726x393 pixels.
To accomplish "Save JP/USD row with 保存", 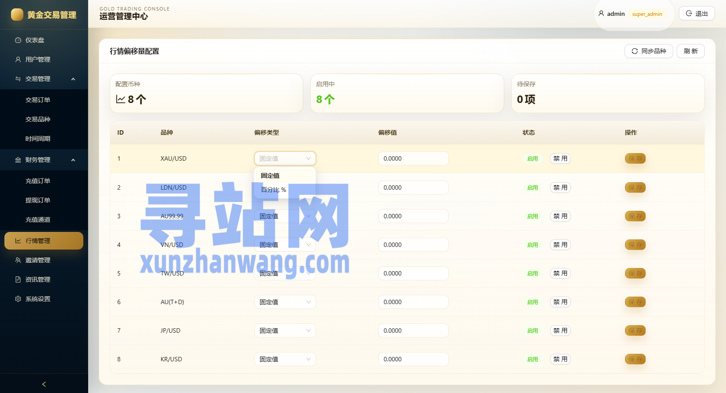I will point(635,331).
